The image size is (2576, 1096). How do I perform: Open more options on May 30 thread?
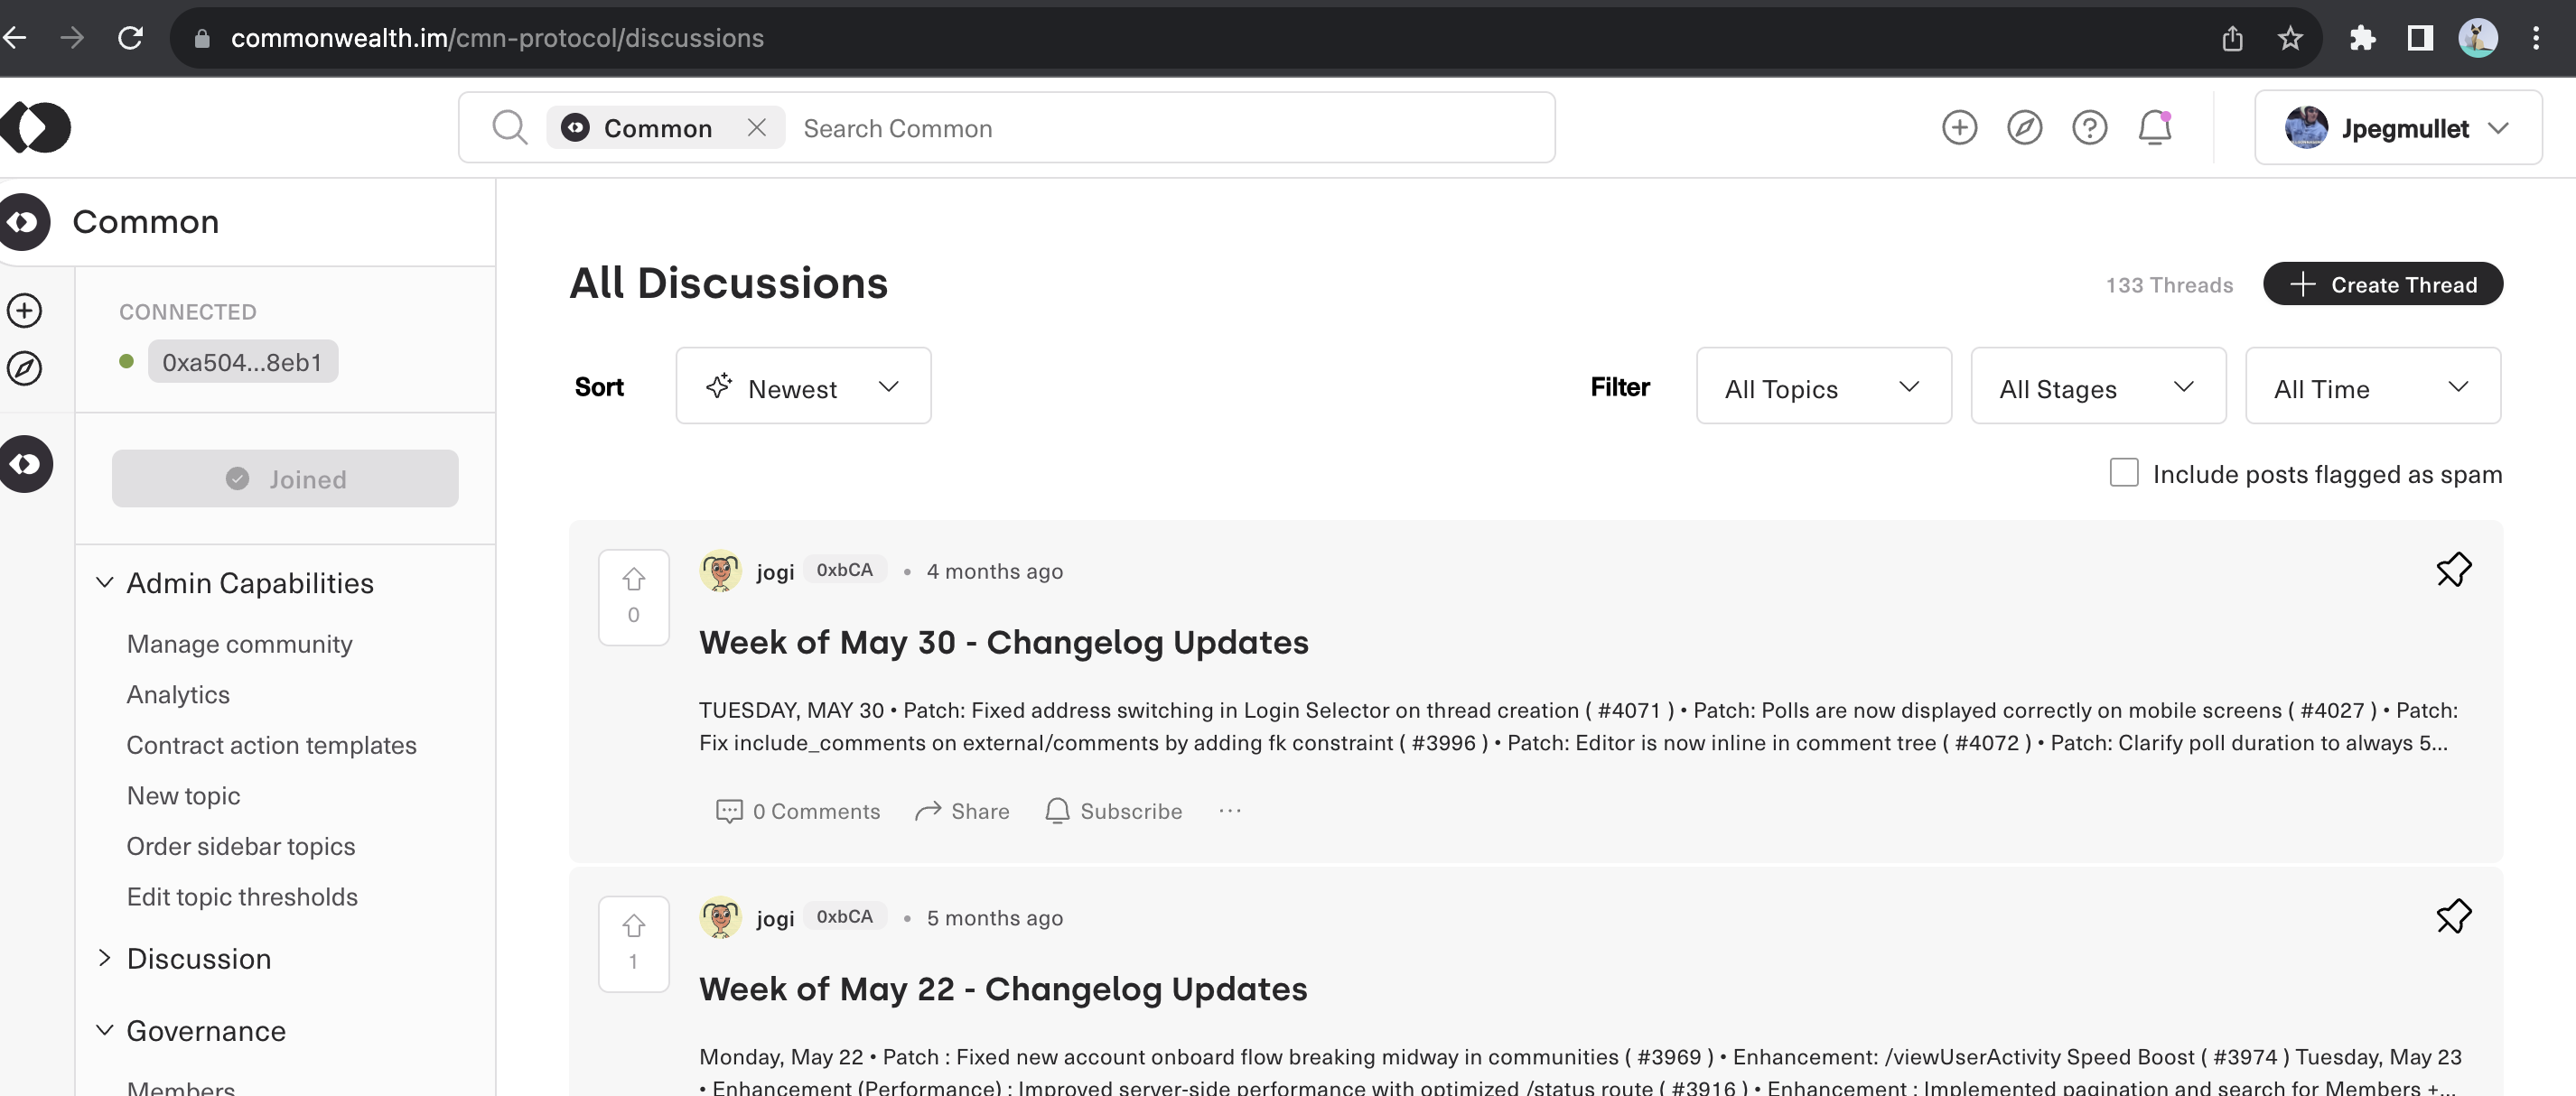pos(1229,810)
